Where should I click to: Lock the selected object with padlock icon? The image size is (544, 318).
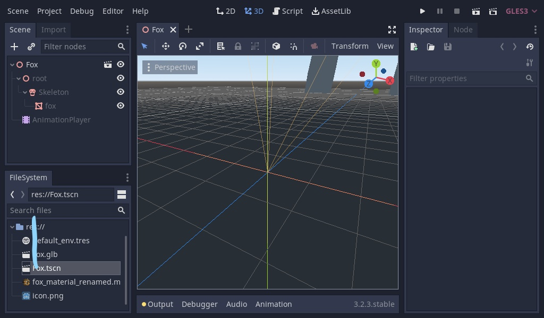pos(237,46)
